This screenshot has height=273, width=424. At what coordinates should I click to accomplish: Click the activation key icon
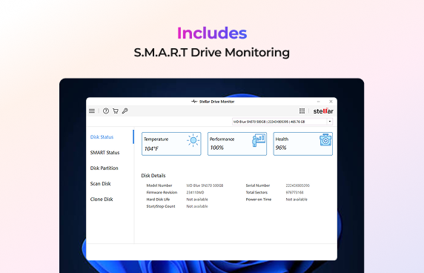pos(125,111)
